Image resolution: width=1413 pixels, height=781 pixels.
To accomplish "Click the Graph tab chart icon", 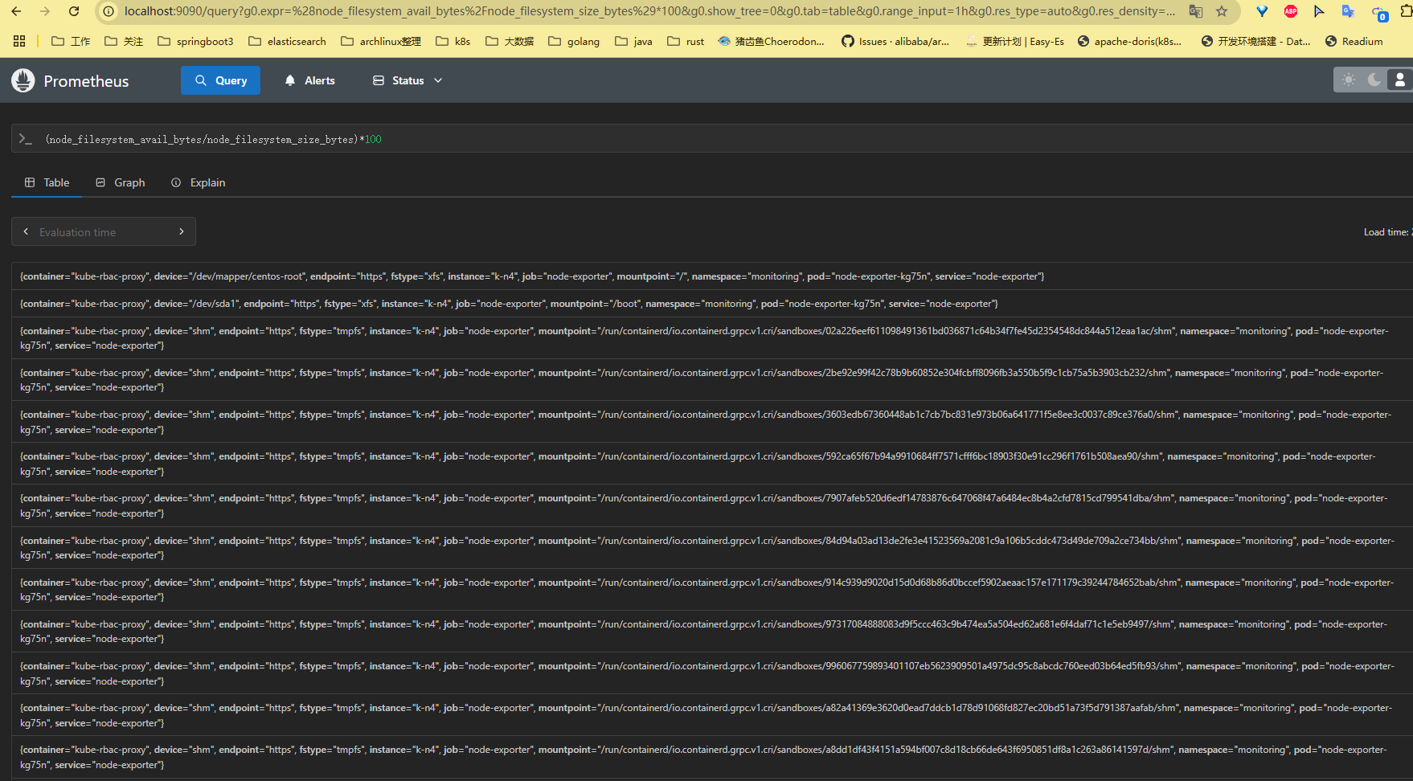I will point(100,182).
